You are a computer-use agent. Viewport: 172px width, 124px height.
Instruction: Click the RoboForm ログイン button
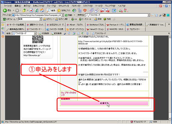pyautogui.click(x=48, y=19)
